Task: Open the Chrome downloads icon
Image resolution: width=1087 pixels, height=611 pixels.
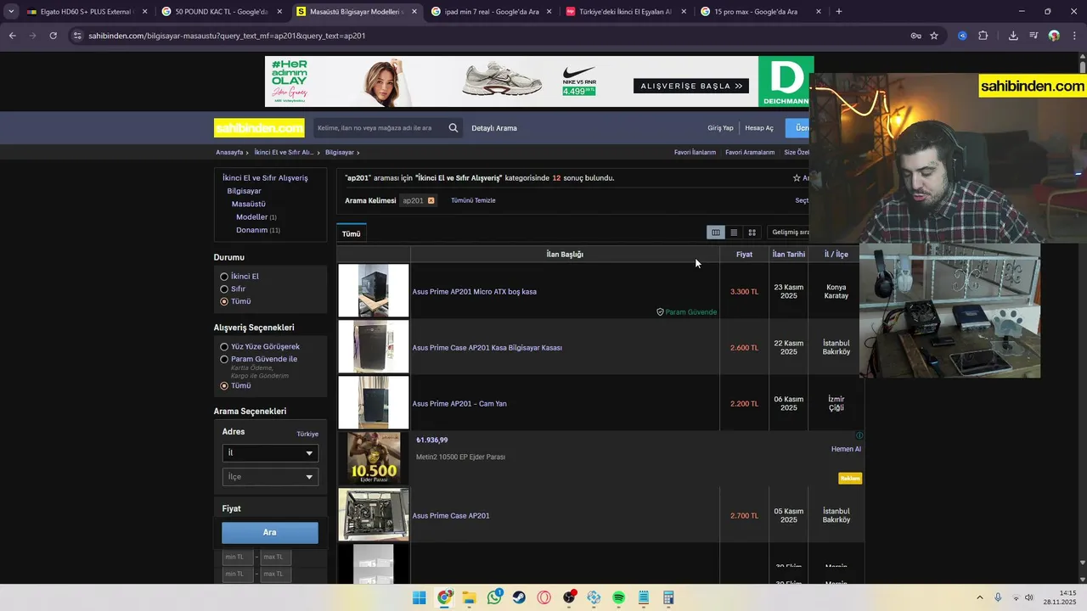Action: 1013,36
